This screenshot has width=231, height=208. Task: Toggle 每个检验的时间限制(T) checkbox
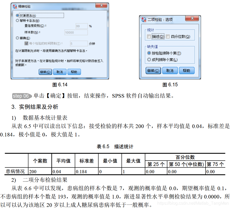[x=26, y=43]
